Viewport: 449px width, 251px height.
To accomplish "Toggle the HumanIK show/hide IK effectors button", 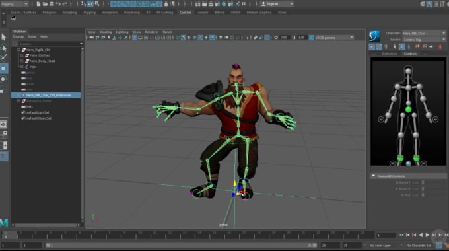I will [x=372, y=46].
